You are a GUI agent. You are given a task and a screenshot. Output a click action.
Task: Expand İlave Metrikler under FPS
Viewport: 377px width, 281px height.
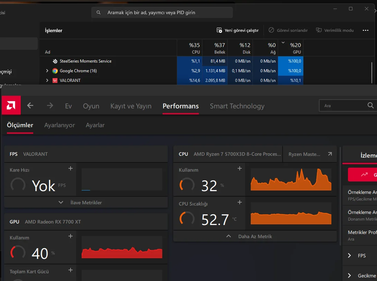point(81,203)
